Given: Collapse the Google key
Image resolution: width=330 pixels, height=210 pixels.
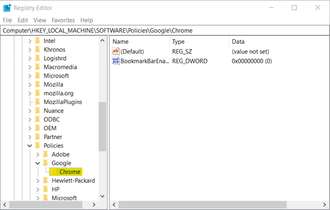Looking at the screenshot, I should click(38, 163).
